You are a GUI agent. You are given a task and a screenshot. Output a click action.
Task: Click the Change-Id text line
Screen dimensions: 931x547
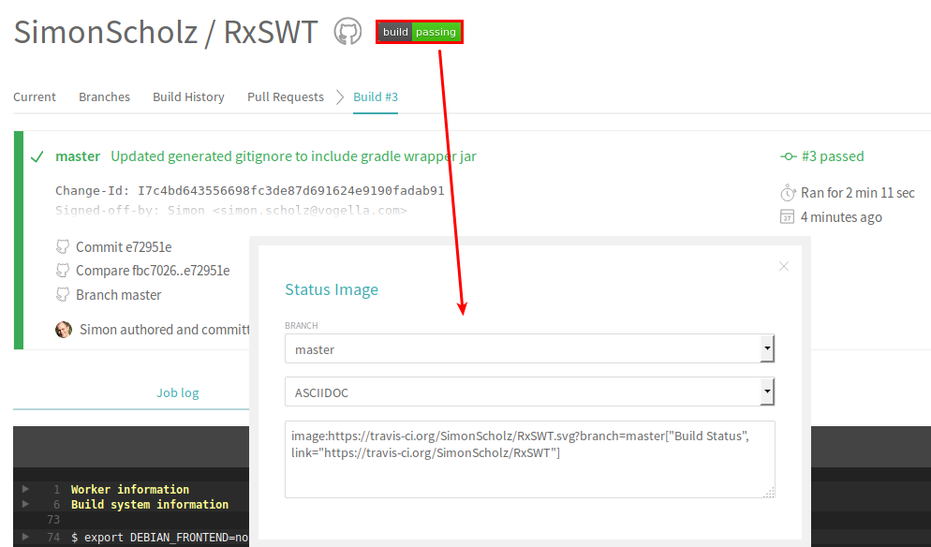tap(250, 191)
